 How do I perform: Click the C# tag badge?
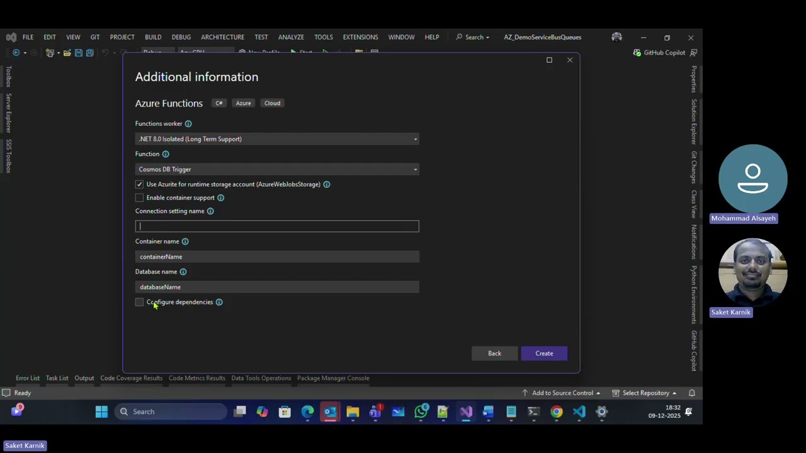[x=219, y=103]
